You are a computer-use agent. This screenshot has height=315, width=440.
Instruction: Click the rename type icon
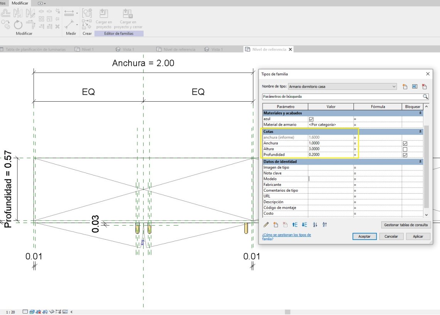(x=415, y=87)
